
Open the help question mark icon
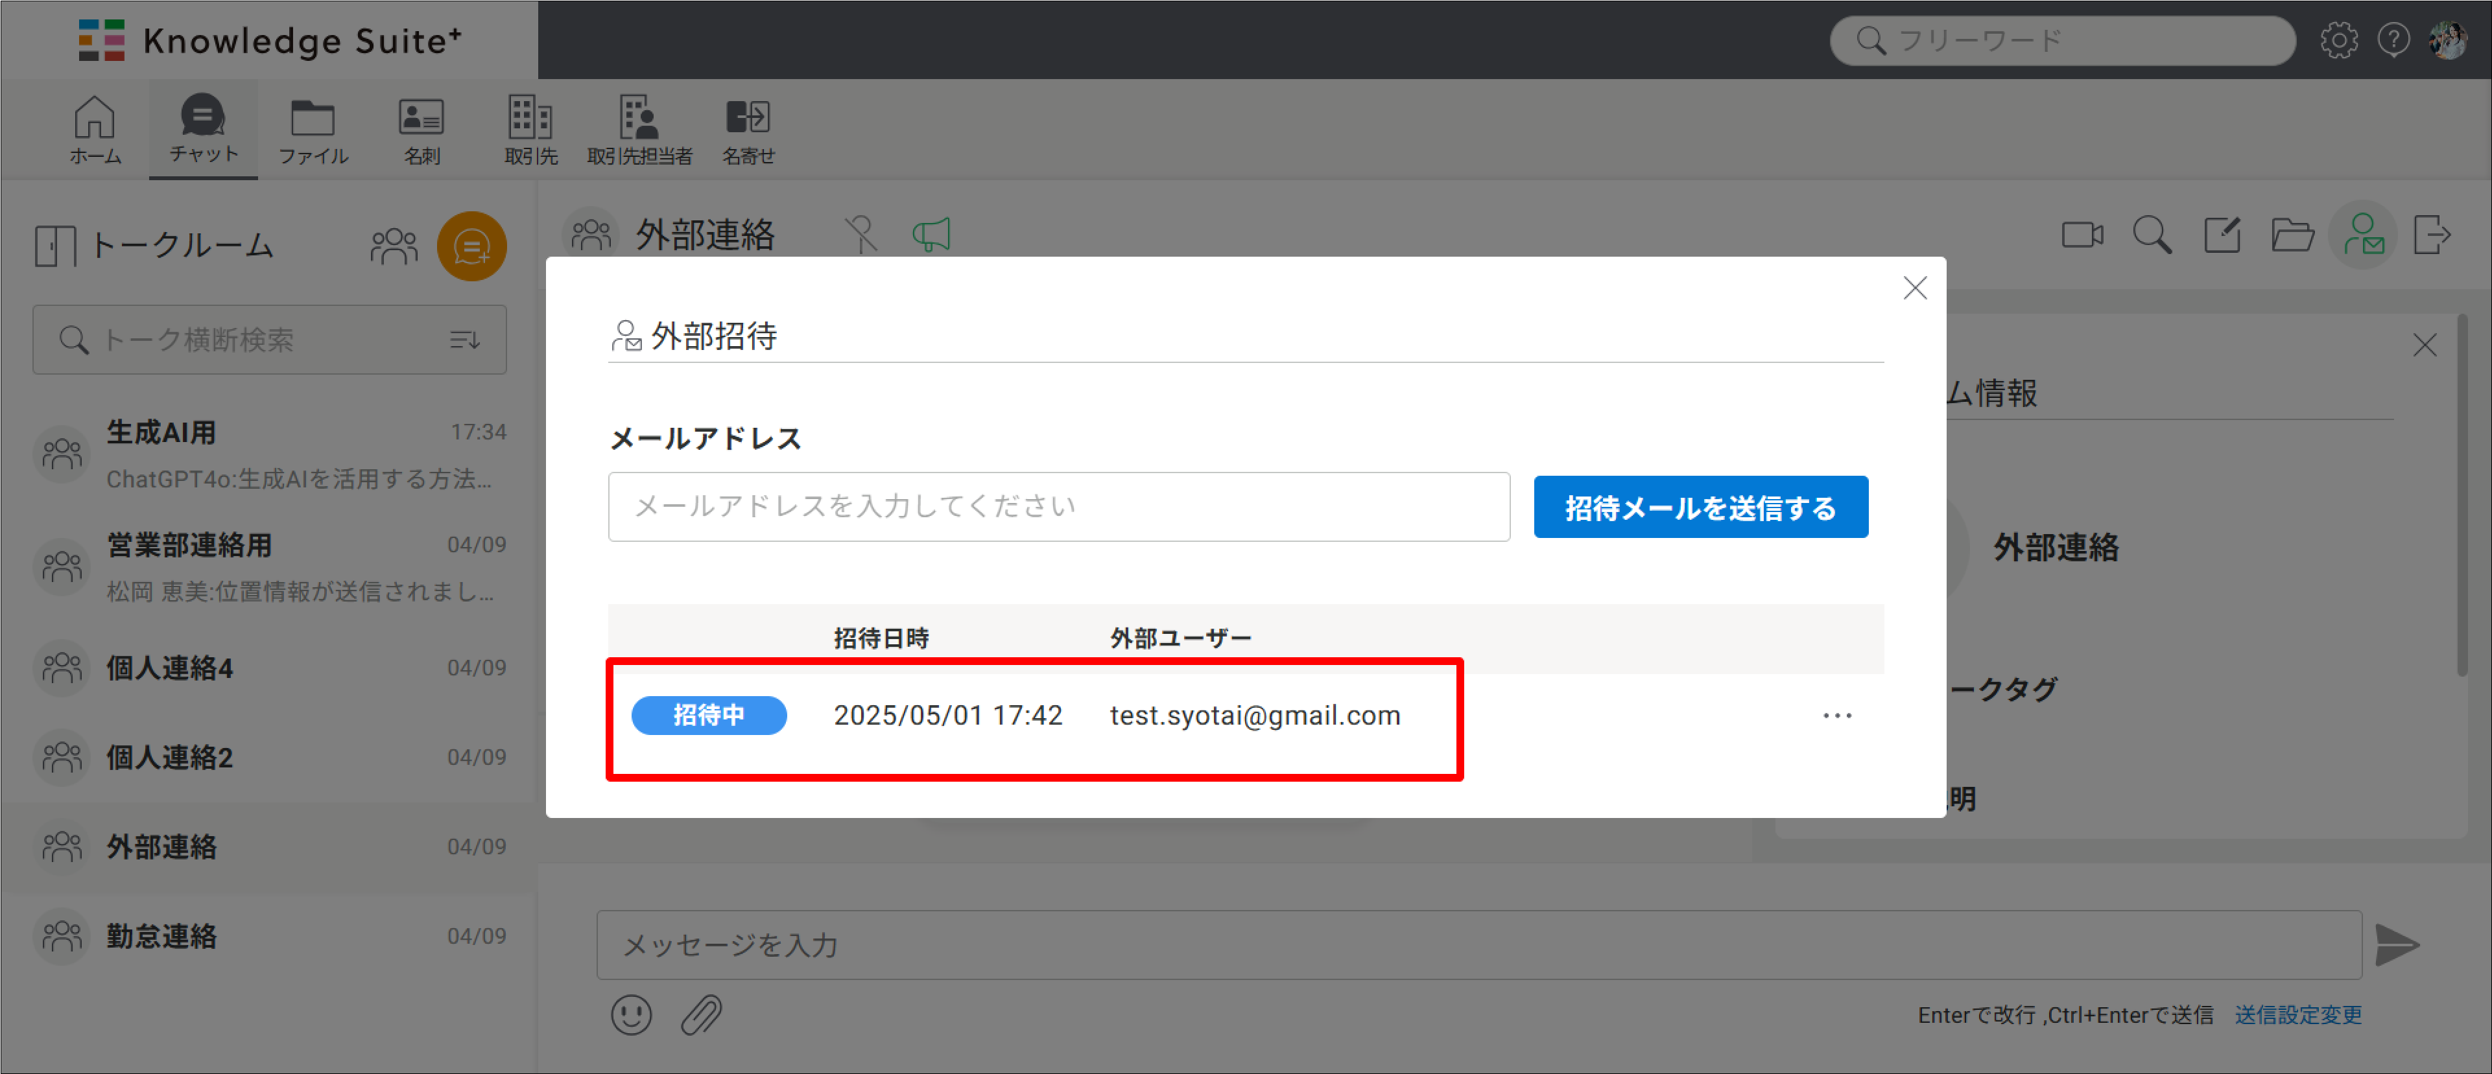pyautogui.click(x=2392, y=40)
